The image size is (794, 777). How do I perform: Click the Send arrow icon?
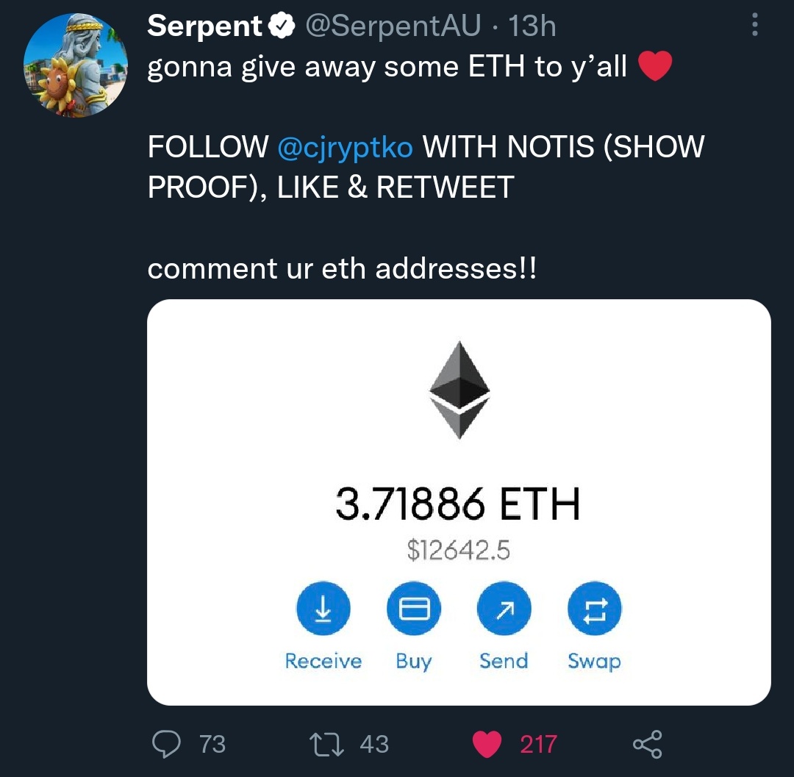click(x=504, y=609)
